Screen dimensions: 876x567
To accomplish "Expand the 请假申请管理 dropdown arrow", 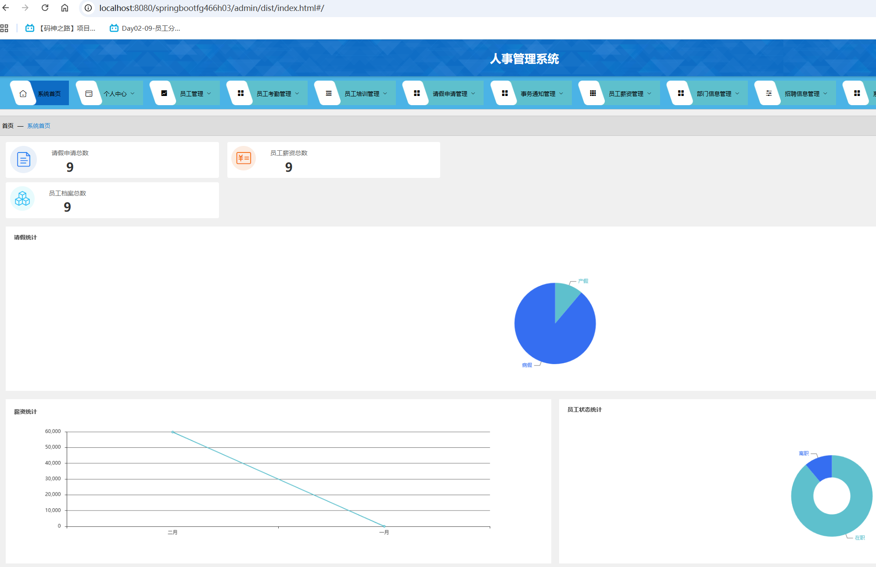I will (473, 93).
